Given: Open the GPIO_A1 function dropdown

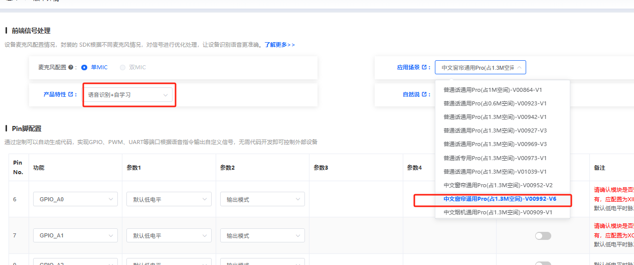Looking at the screenshot, I should (75, 235).
